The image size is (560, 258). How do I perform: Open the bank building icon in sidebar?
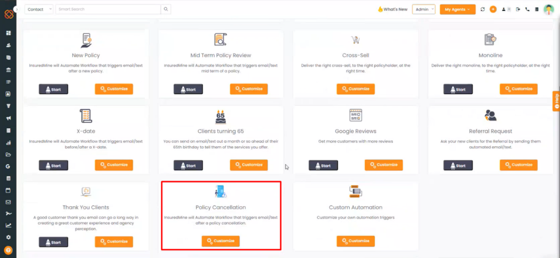(x=8, y=70)
